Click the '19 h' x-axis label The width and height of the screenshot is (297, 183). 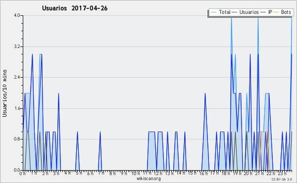[x=237, y=173]
